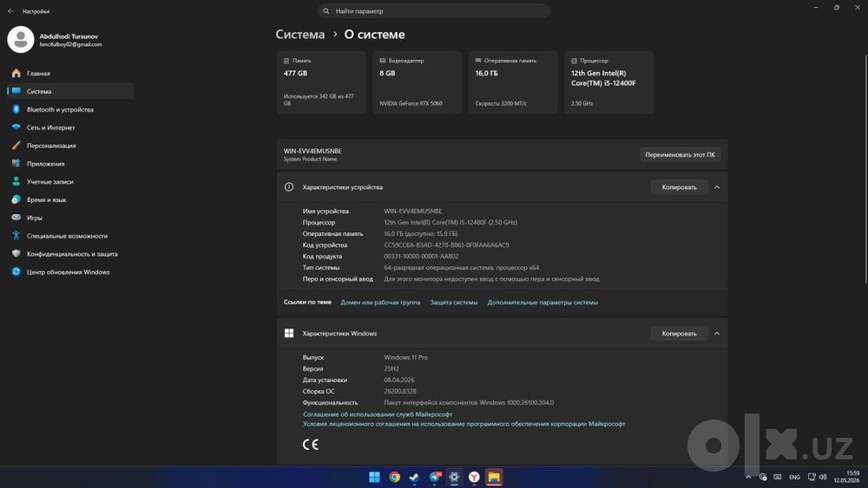Click the Код продукта 00331-10000-00001-AA802 value
868x488 pixels.
(x=421, y=257)
